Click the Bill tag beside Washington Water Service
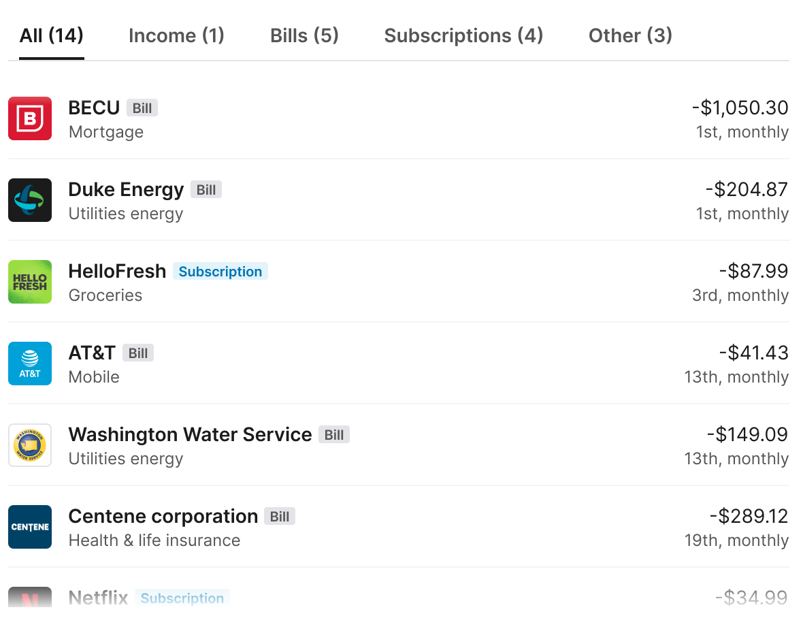803x629 pixels. 334,435
